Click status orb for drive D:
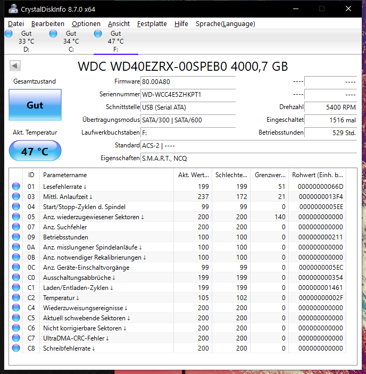 pos(9,34)
